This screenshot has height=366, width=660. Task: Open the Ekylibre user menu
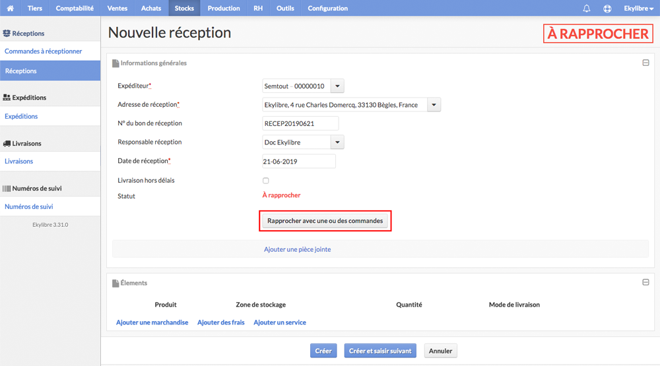click(x=638, y=8)
